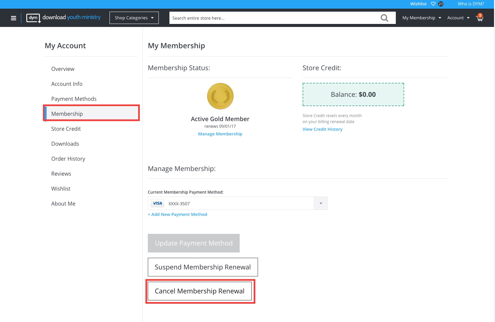Image resolution: width=495 pixels, height=322 pixels.
Task: Click the 'renews 09/01/17' text
Action: (220, 126)
